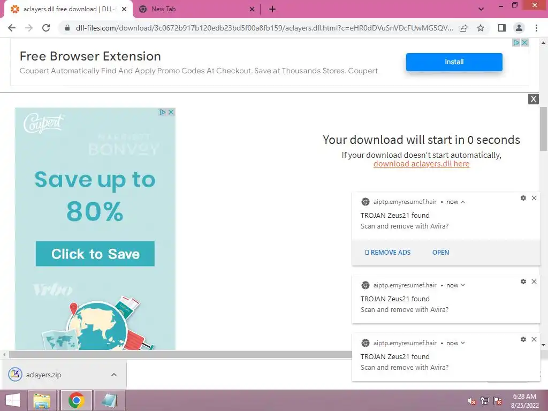Click the taskbar clock 6:28 AM
548x411 pixels.
click(524, 397)
